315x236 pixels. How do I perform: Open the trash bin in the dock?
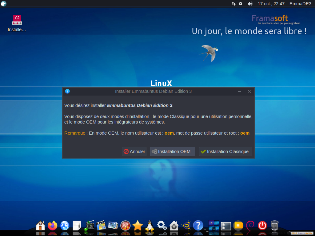tap(275, 226)
